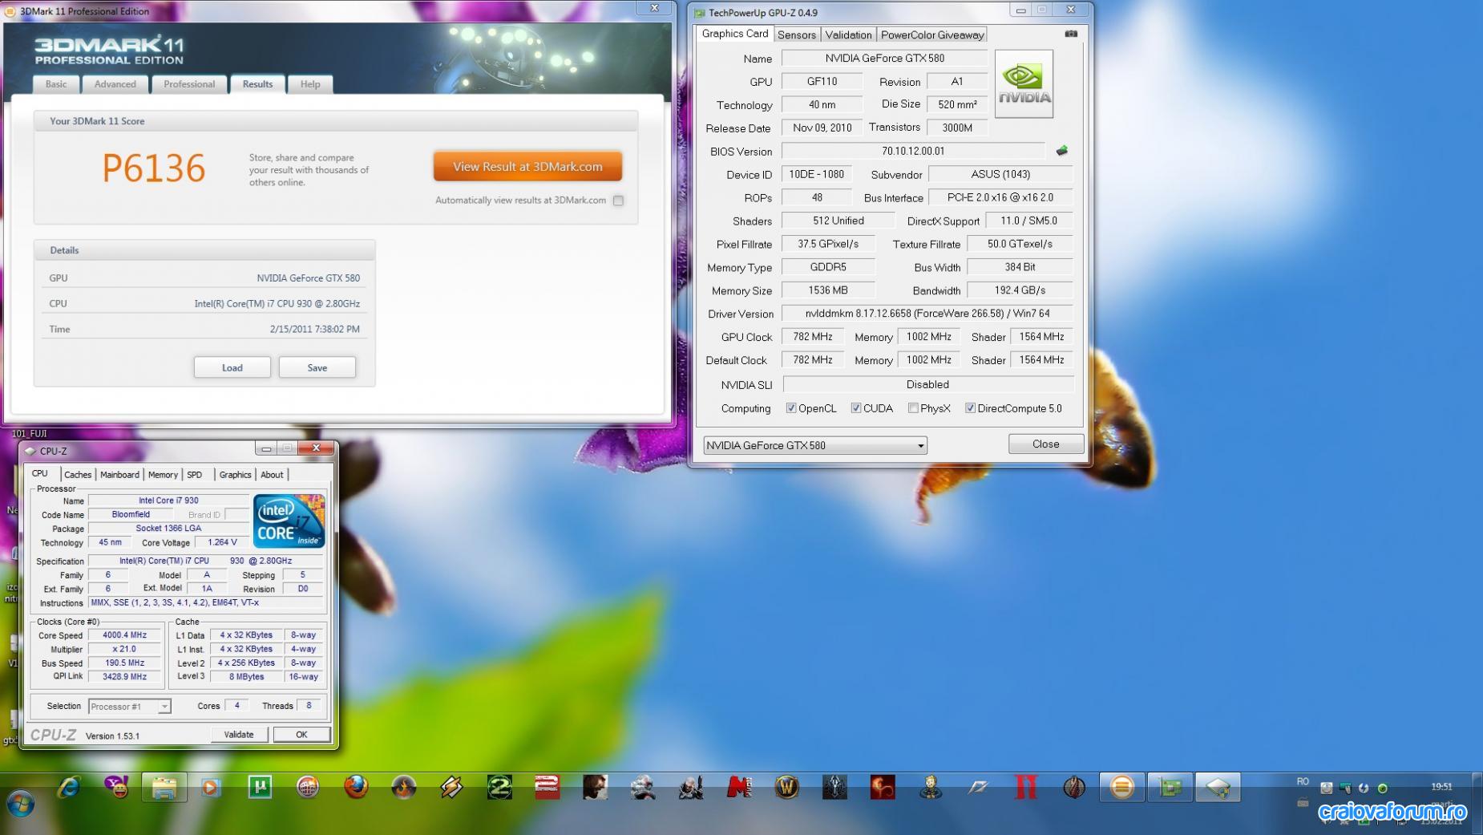
Task: Toggle the DirectCompute 5.0 checkbox
Action: 970,408
